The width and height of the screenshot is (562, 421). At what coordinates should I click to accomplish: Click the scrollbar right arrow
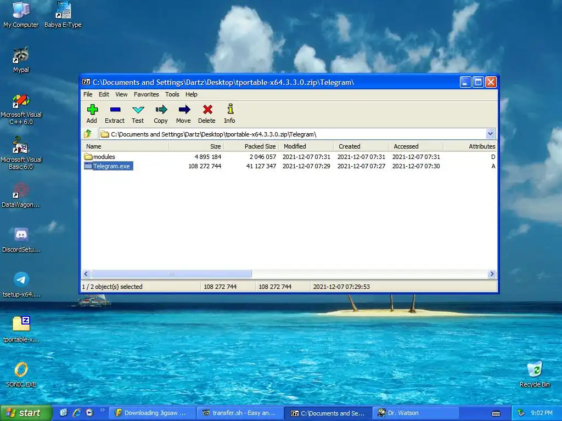[492, 274]
